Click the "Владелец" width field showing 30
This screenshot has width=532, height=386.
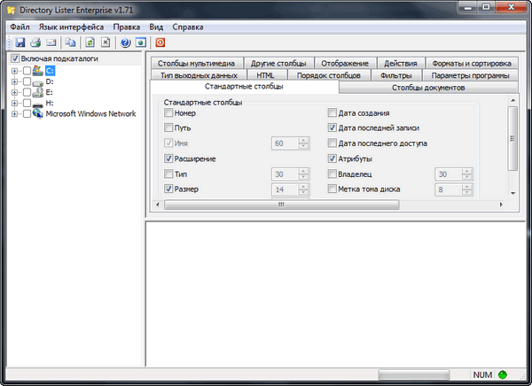point(449,174)
